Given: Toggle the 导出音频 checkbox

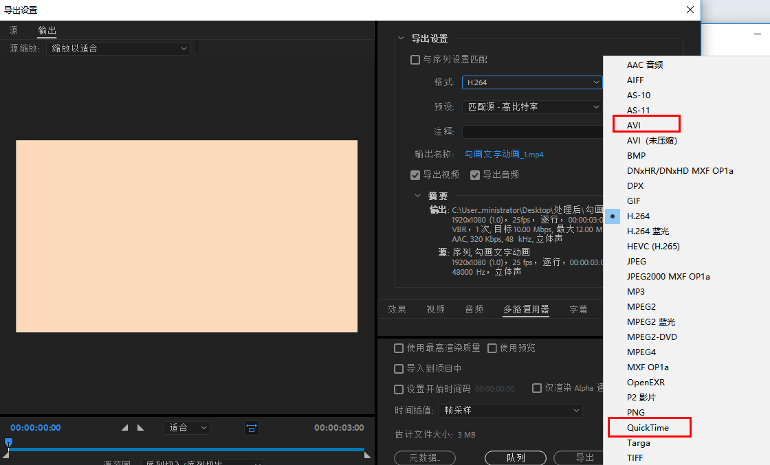Looking at the screenshot, I should (x=475, y=175).
